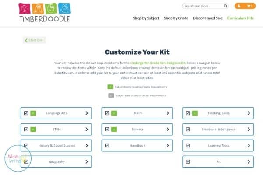The width and height of the screenshot is (263, 175).
Task: Expand Math with its chevron
Action: [x=167, y=113]
